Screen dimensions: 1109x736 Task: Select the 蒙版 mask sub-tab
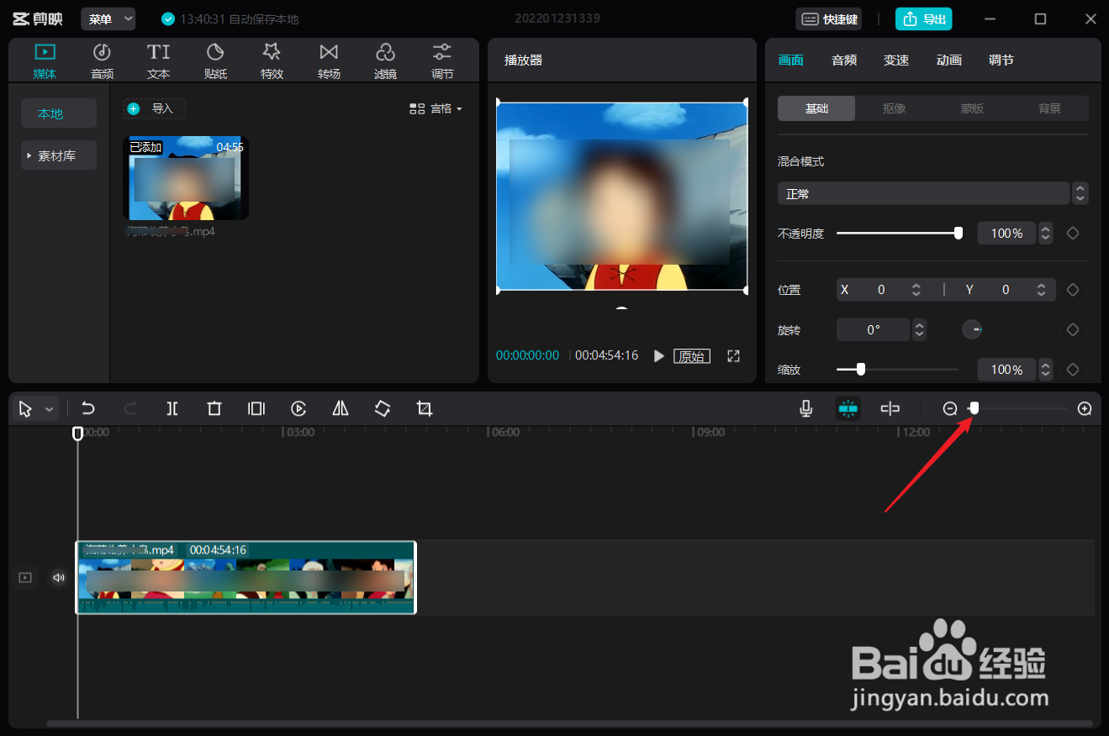point(972,108)
